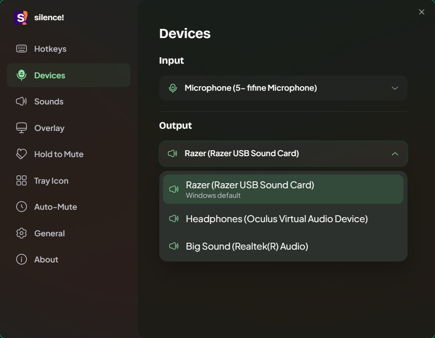Viewport: 435px width, 338px height.
Task: Click the silence! app logo
Action: tap(21, 18)
